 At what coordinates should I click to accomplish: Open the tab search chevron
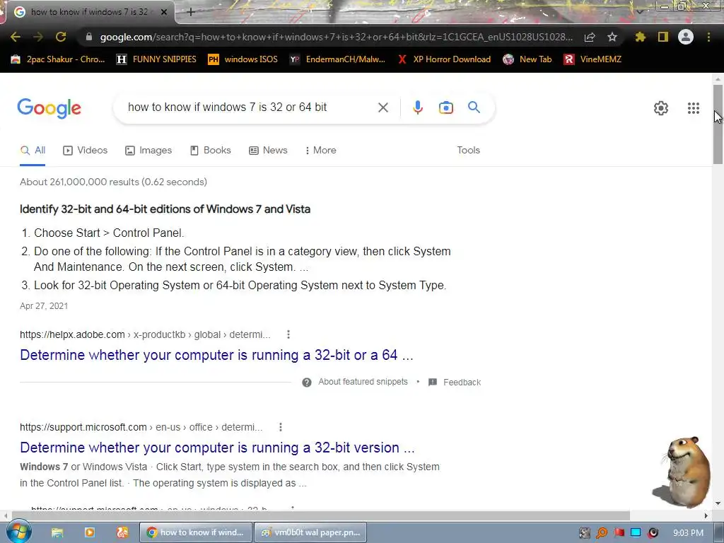[x=639, y=12]
